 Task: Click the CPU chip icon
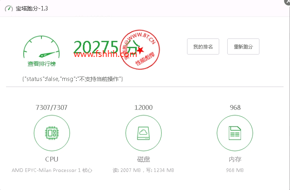[52, 133]
